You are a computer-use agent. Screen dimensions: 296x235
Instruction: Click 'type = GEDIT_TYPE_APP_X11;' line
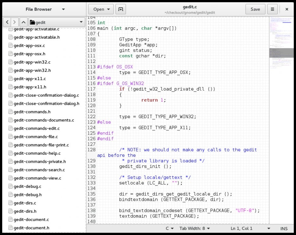(x=155, y=128)
